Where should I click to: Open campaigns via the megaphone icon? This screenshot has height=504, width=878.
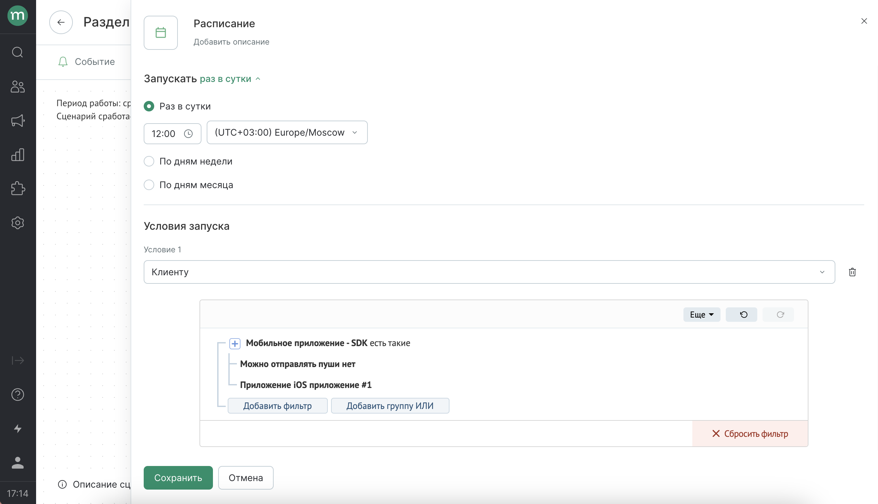click(18, 121)
